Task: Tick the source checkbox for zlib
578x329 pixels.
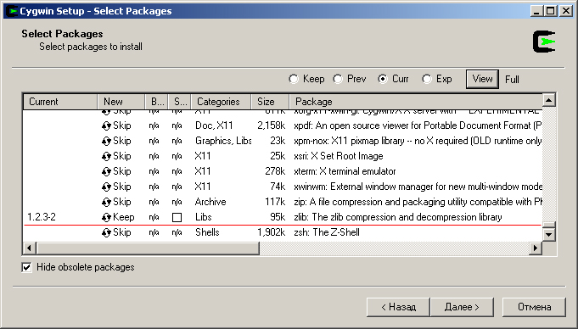Action: (x=177, y=217)
